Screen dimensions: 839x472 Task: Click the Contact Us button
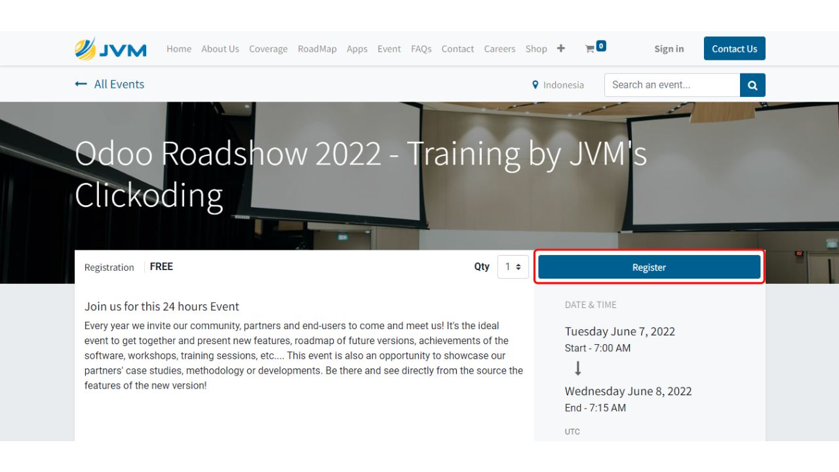coord(735,49)
